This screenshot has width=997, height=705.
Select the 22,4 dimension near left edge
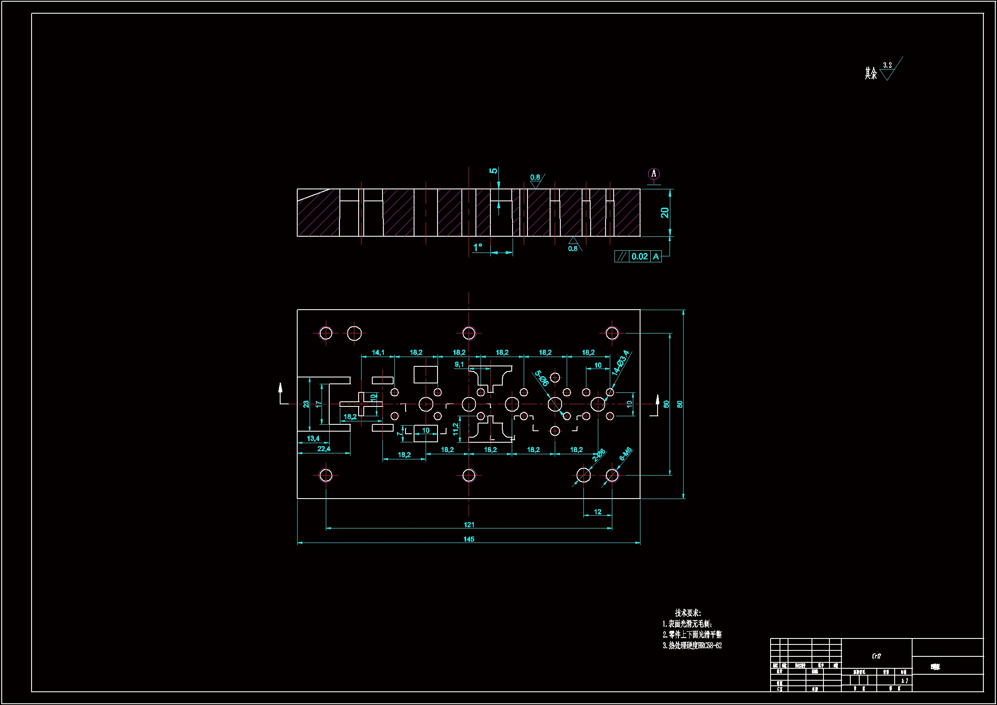point(324,449)
